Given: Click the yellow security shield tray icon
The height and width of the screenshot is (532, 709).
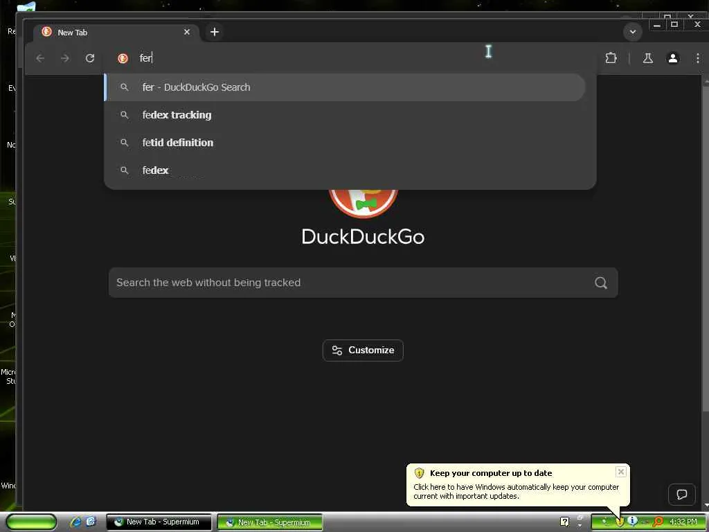Looking at the screenshot, I should (620, 522).
